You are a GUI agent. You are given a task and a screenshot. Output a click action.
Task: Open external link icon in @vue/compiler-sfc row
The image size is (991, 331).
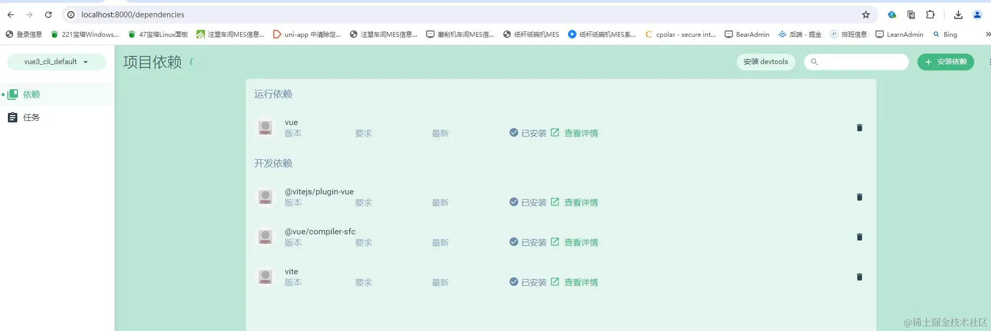[x=555, y=242]
